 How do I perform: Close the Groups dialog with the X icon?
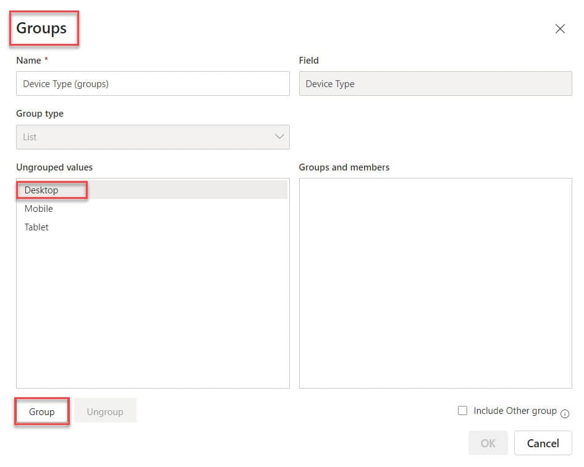560,28
